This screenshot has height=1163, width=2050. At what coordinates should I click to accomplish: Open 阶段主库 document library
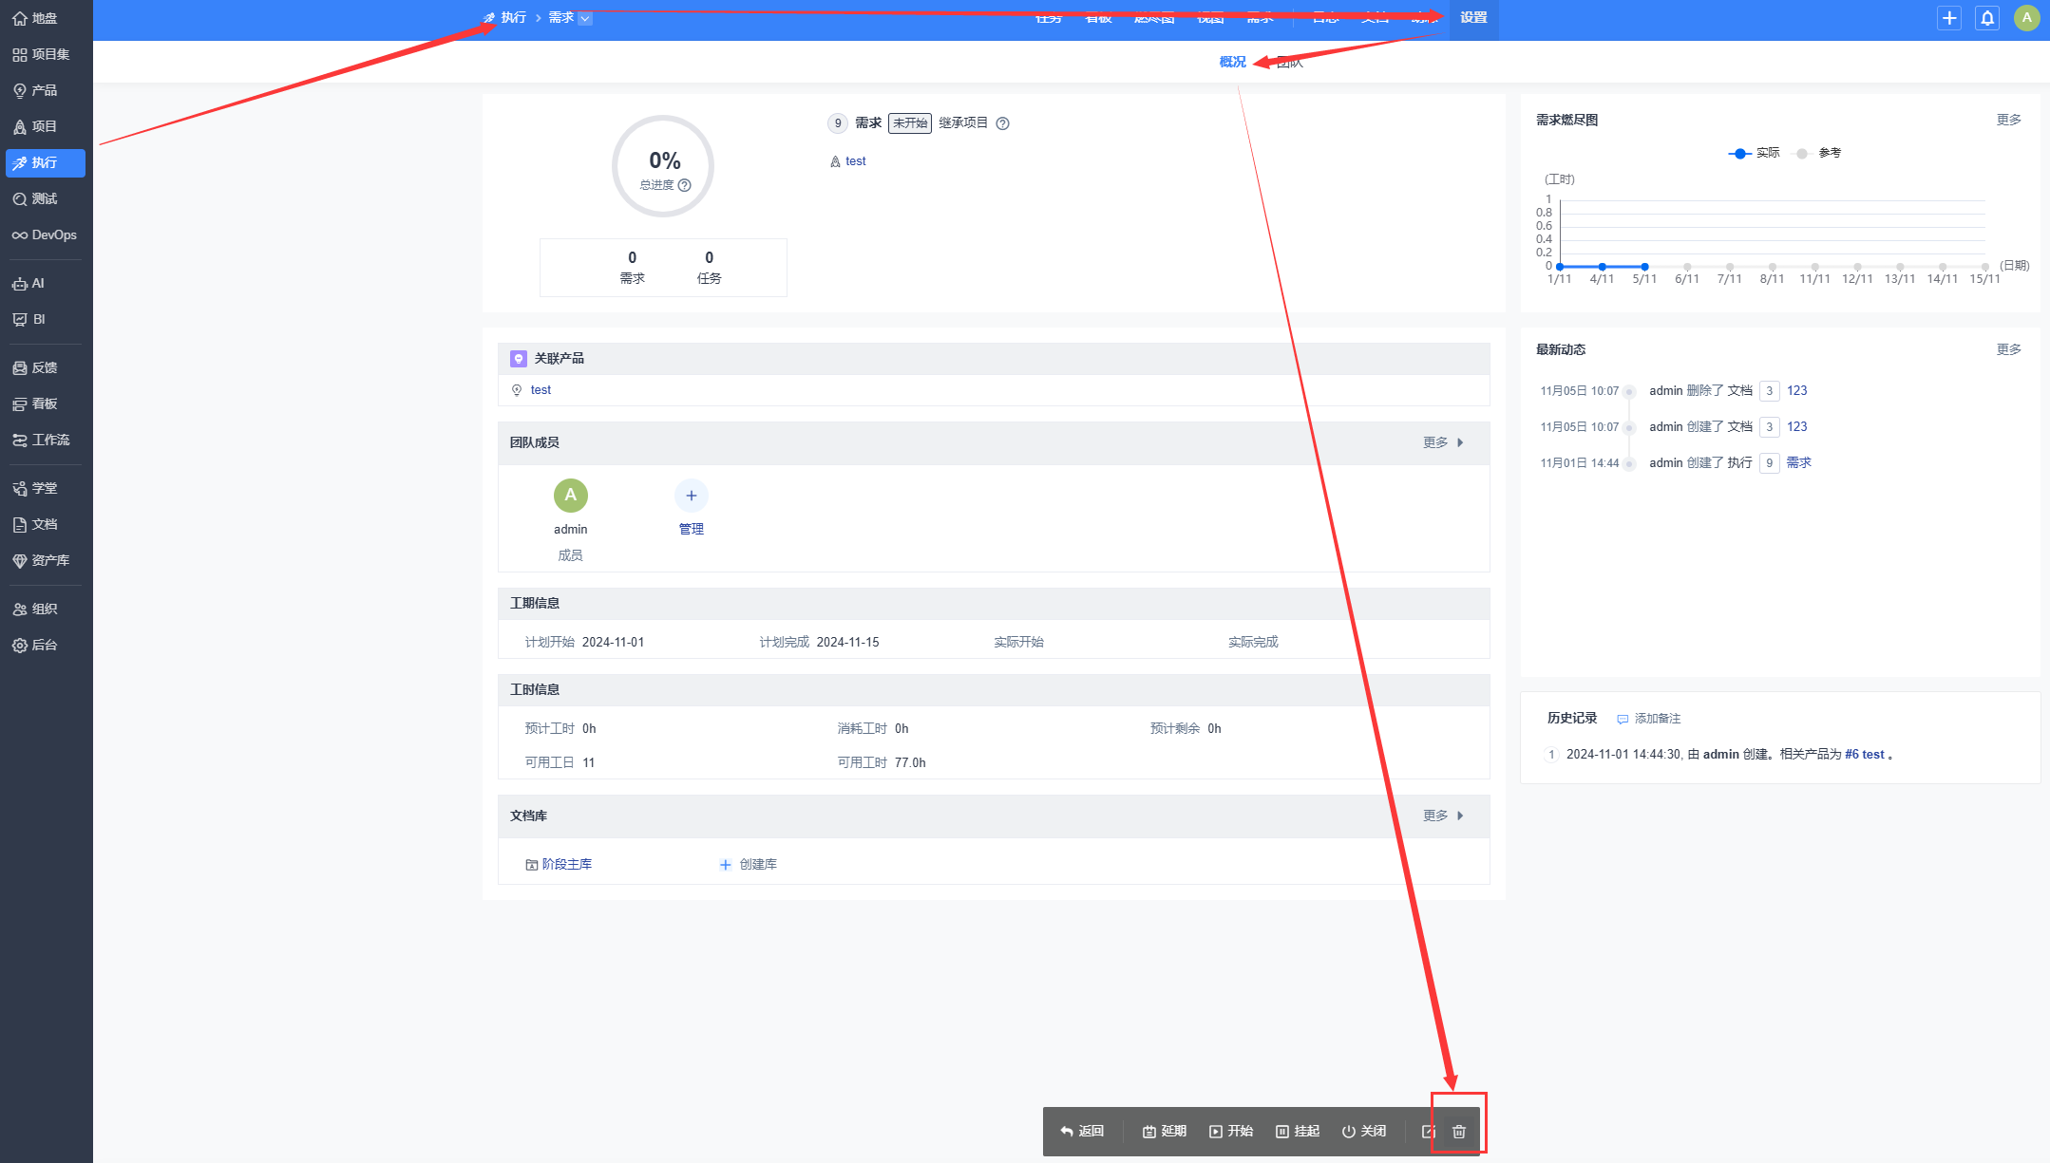559,864
